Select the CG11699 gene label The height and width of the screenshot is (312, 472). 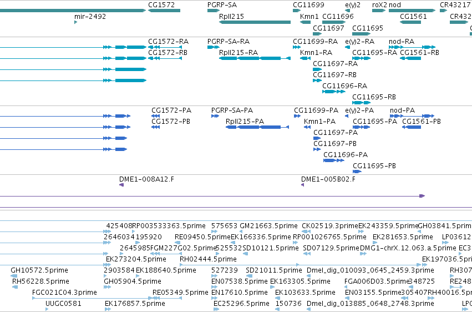308,5
